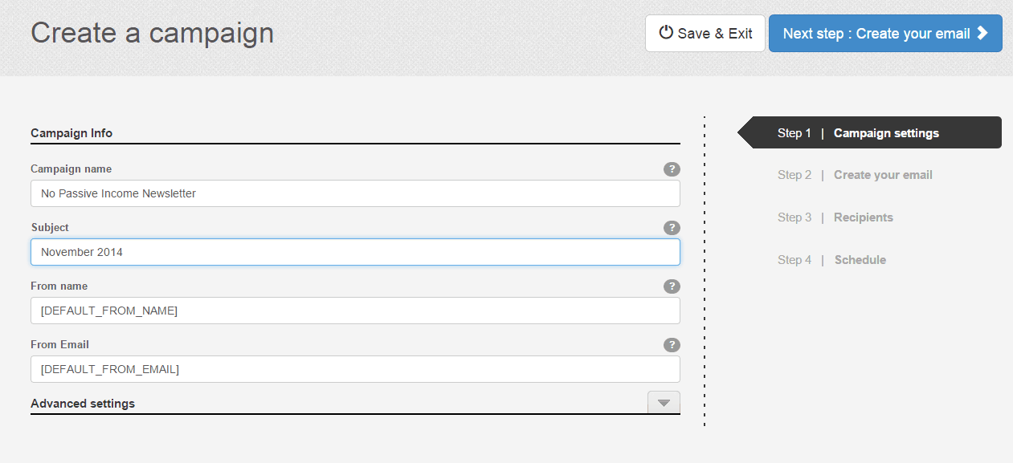Open Step 3 Recipients
The width and height of the screenshot is (1013, 463).
click(835, 217)
